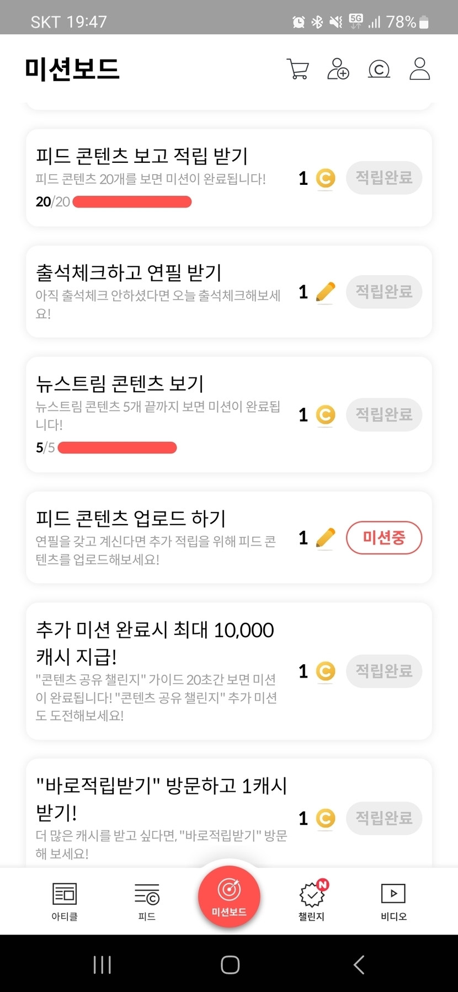458x992 pixels.
Task: Tap the pencil icon on the attendance check mission
Action: pyautogui.click(x=326, y=292)
